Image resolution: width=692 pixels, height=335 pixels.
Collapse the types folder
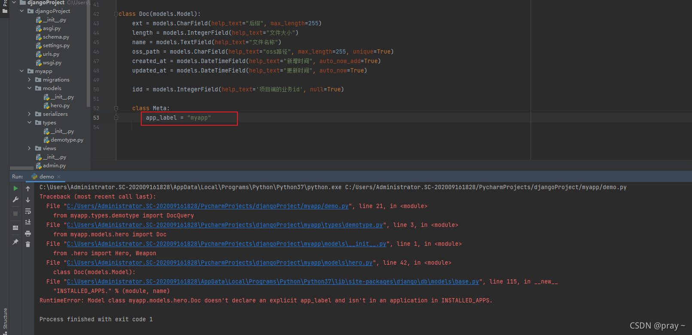tap(29, 123)
